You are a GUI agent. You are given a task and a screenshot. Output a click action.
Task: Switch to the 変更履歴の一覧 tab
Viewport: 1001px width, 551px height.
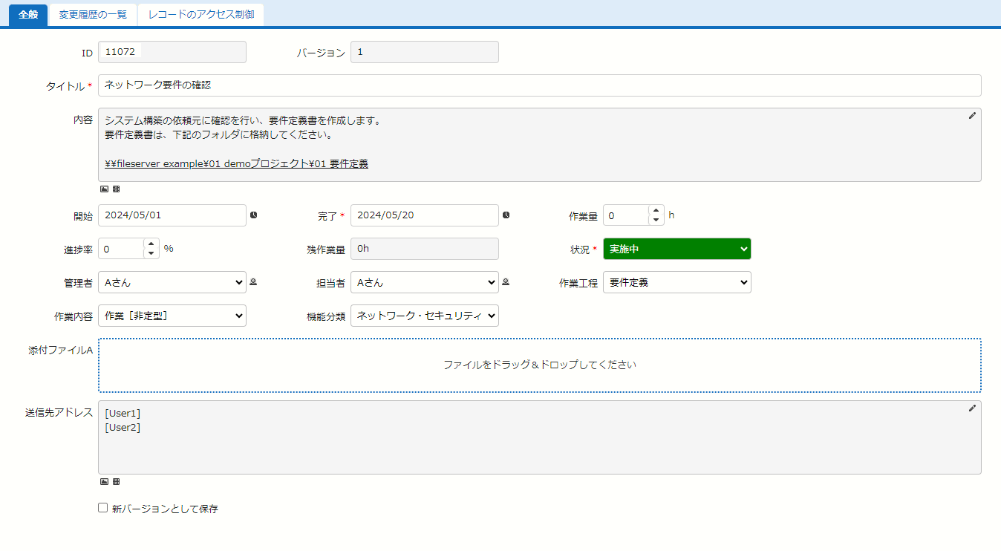(93, 15)
